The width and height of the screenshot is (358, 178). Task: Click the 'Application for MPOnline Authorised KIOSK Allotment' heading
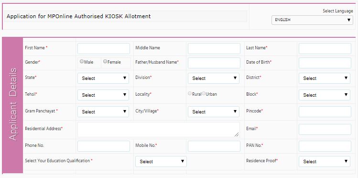coord(78,16)
